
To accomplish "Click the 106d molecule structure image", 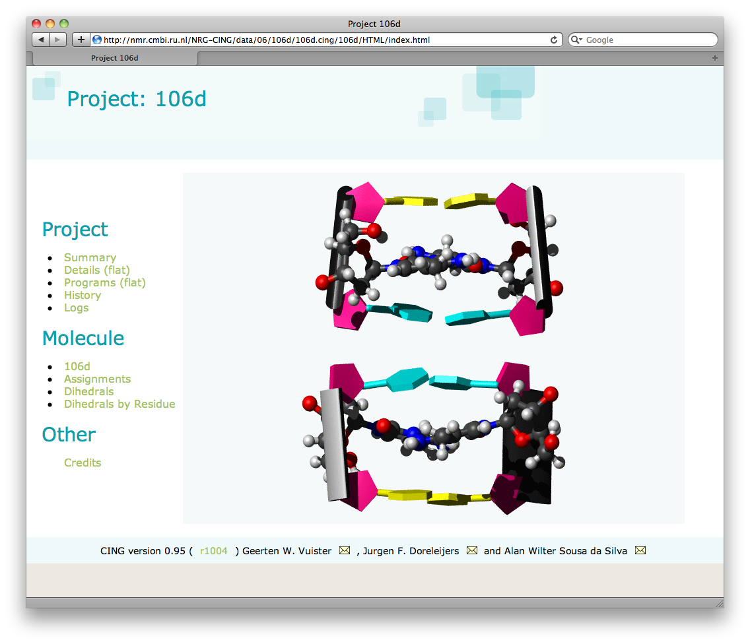I will point(433,348).
